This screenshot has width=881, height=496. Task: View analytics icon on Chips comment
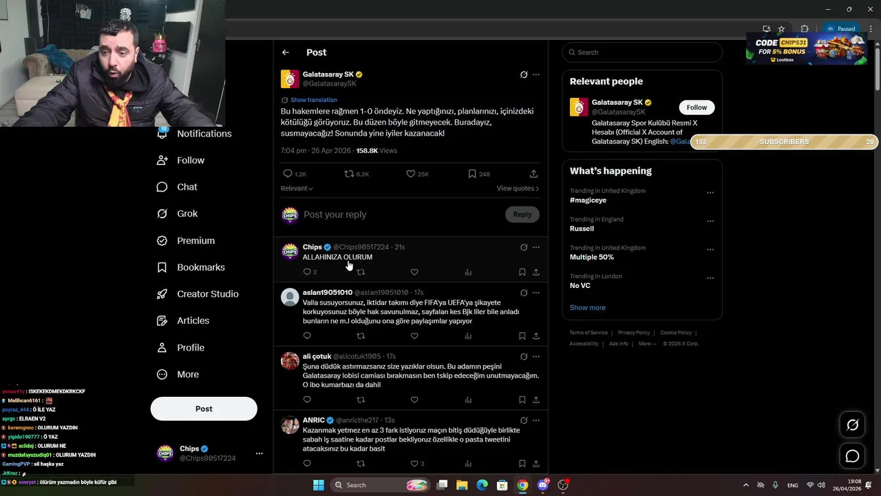pyautogui.click(x=468, y=272)
